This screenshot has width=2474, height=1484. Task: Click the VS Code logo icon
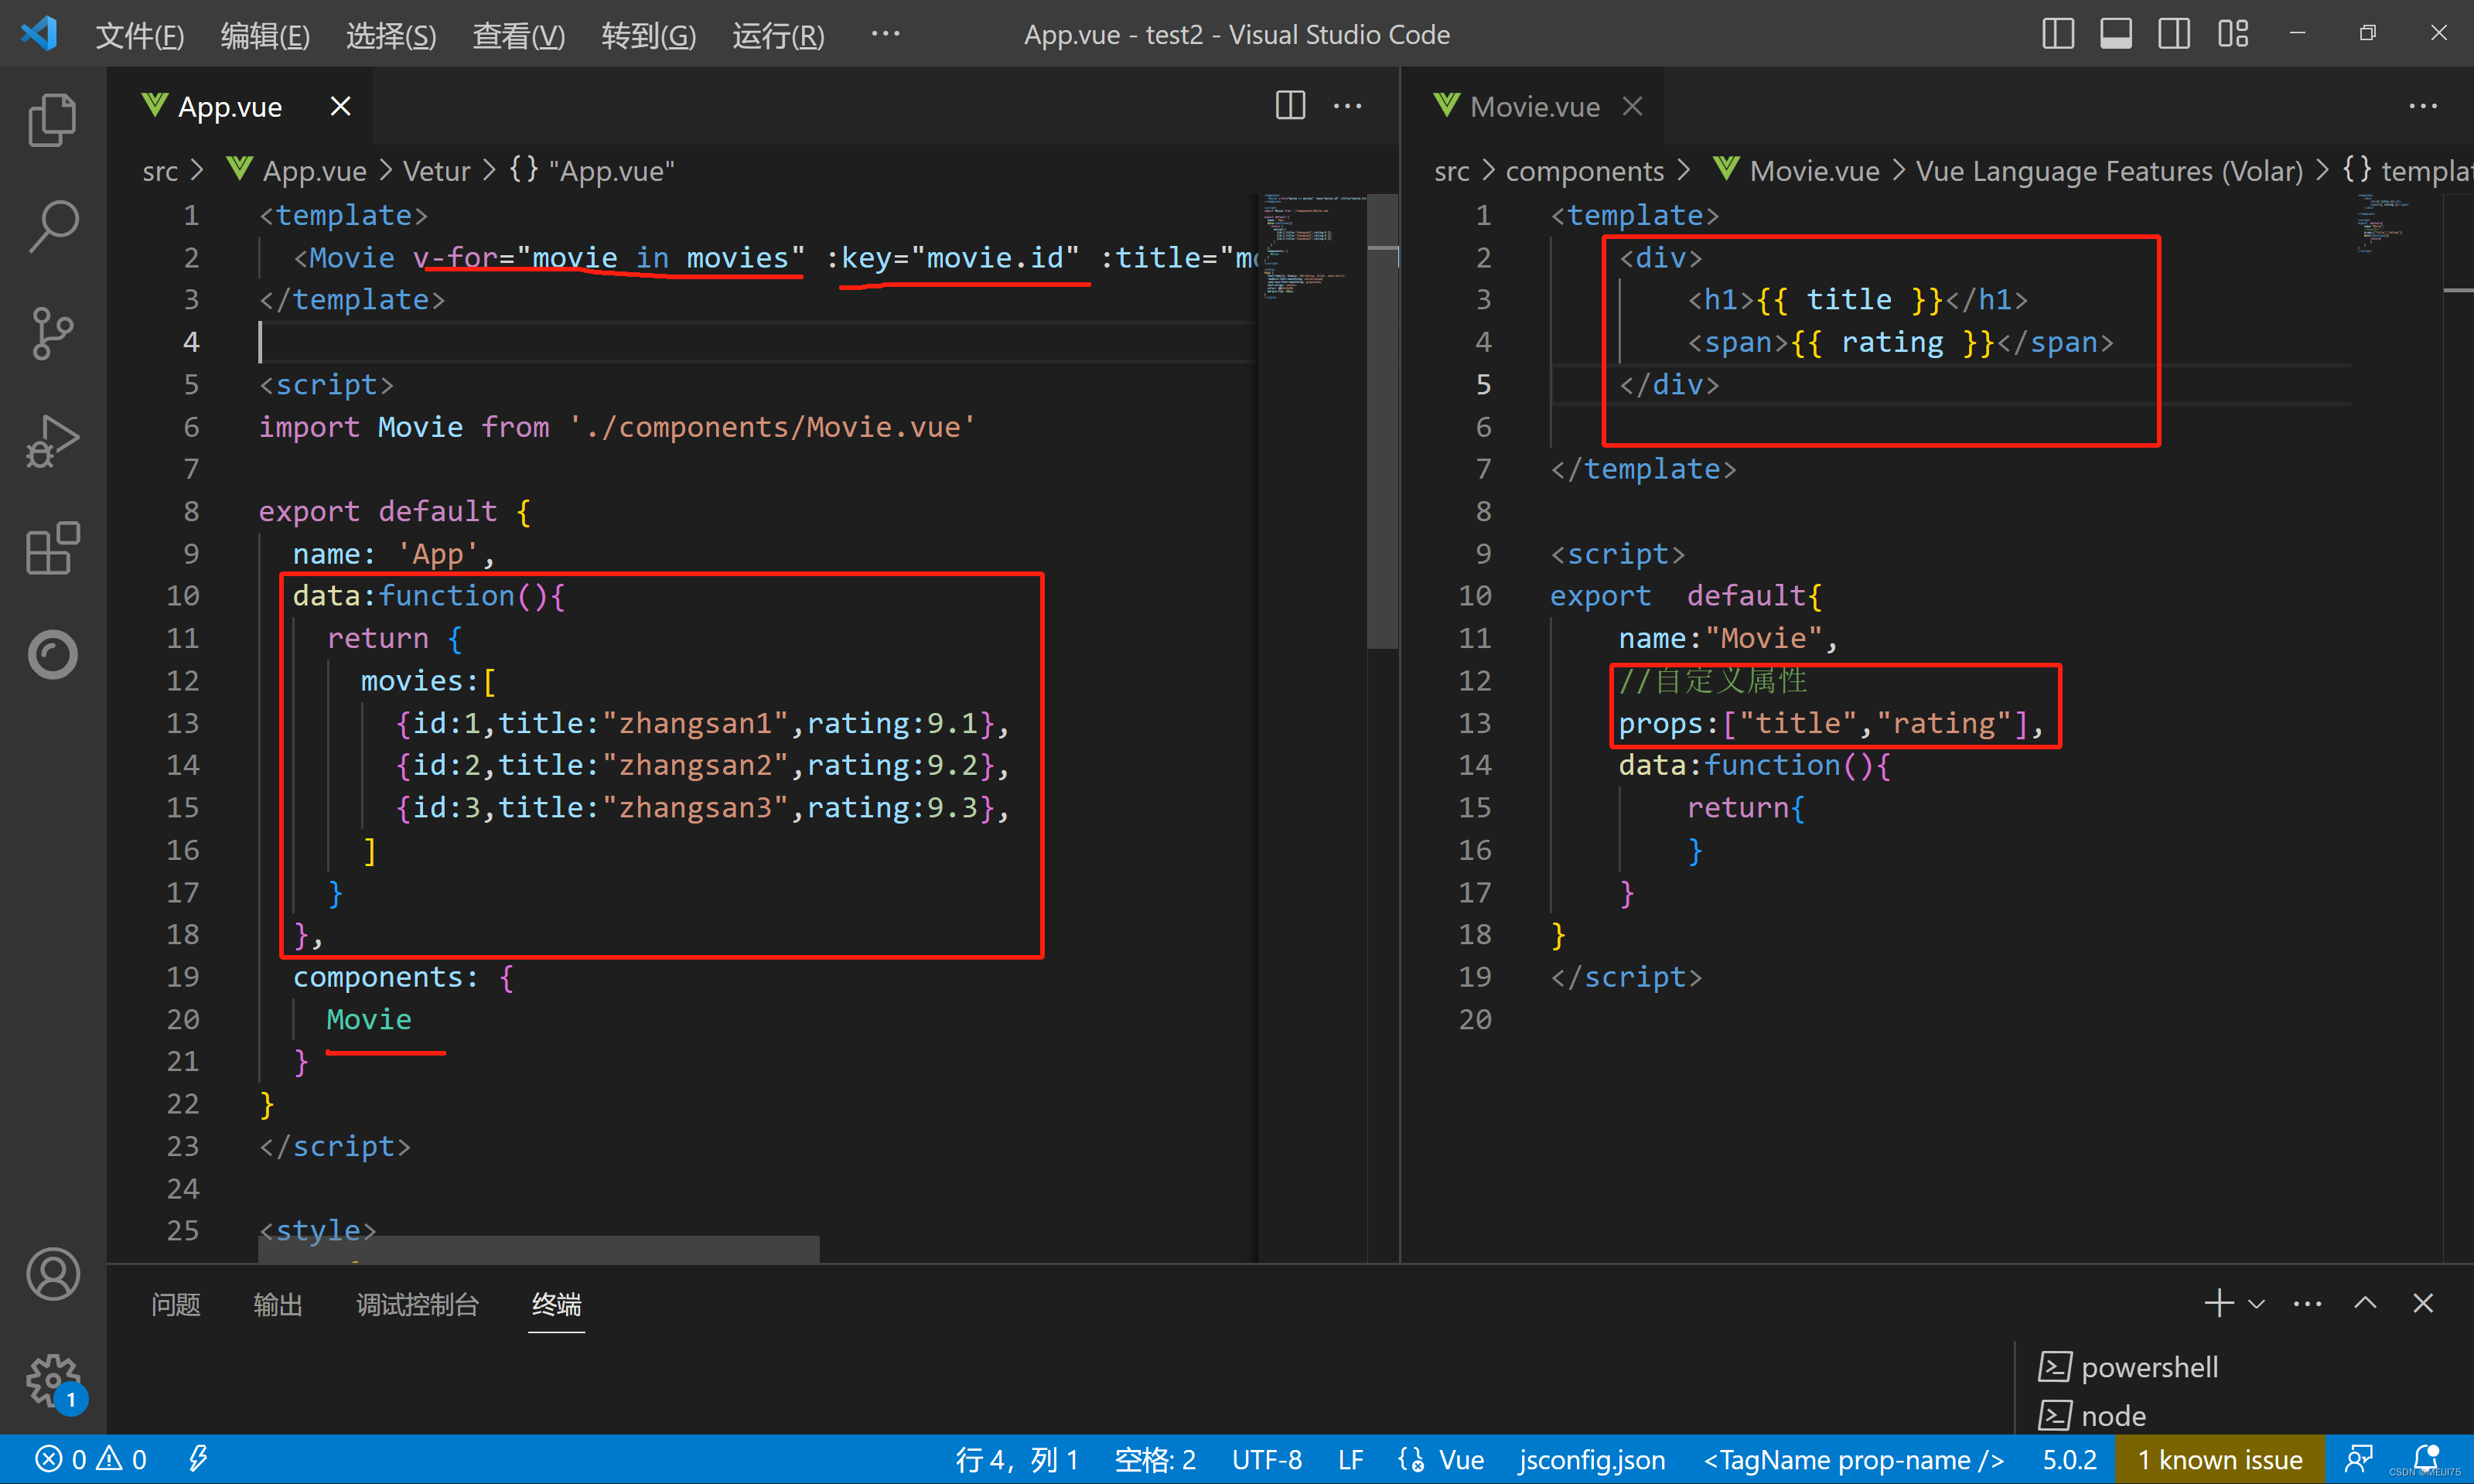(39, 34)
